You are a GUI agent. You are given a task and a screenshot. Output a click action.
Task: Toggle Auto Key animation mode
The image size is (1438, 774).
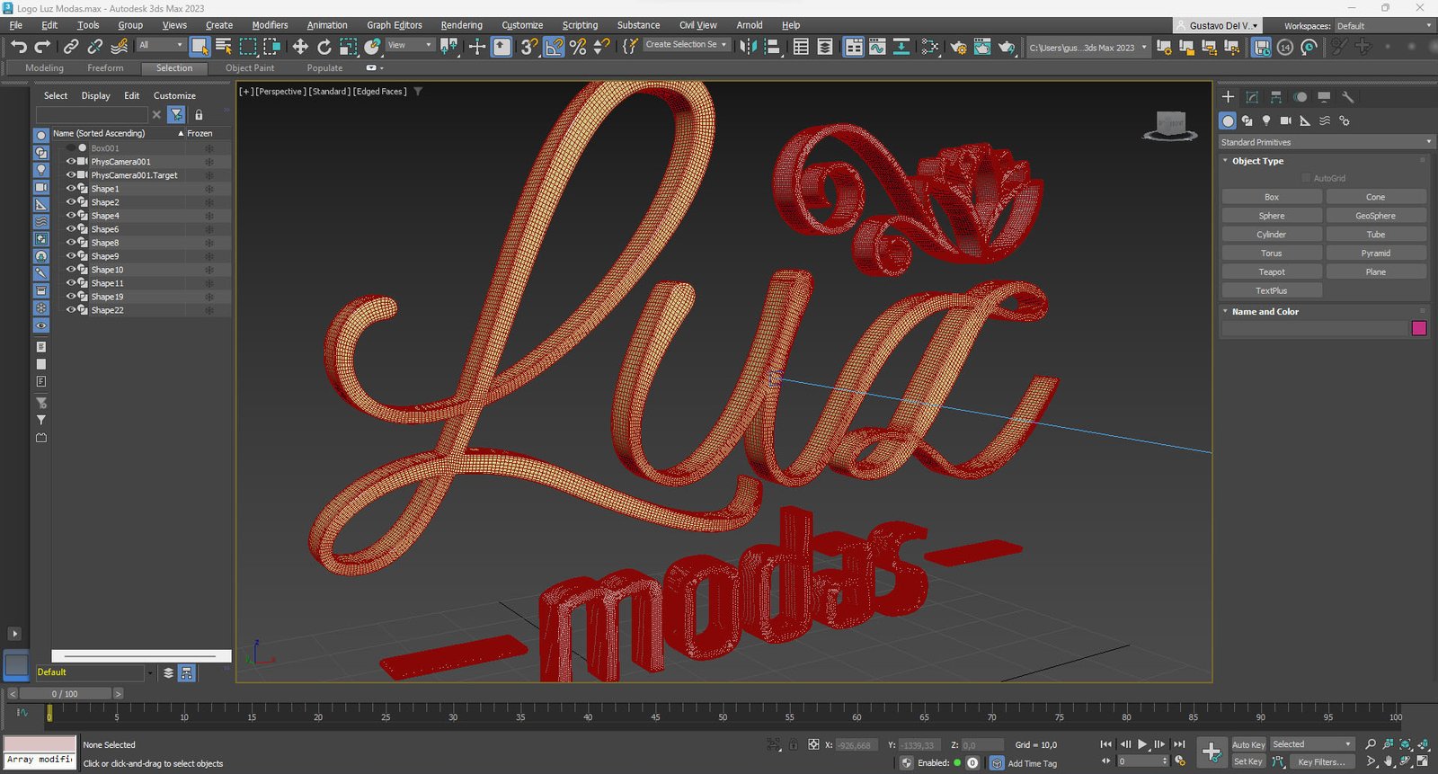[x=1248, y=744]
